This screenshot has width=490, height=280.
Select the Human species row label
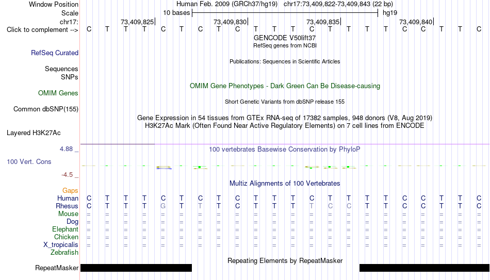click(68, 198)
